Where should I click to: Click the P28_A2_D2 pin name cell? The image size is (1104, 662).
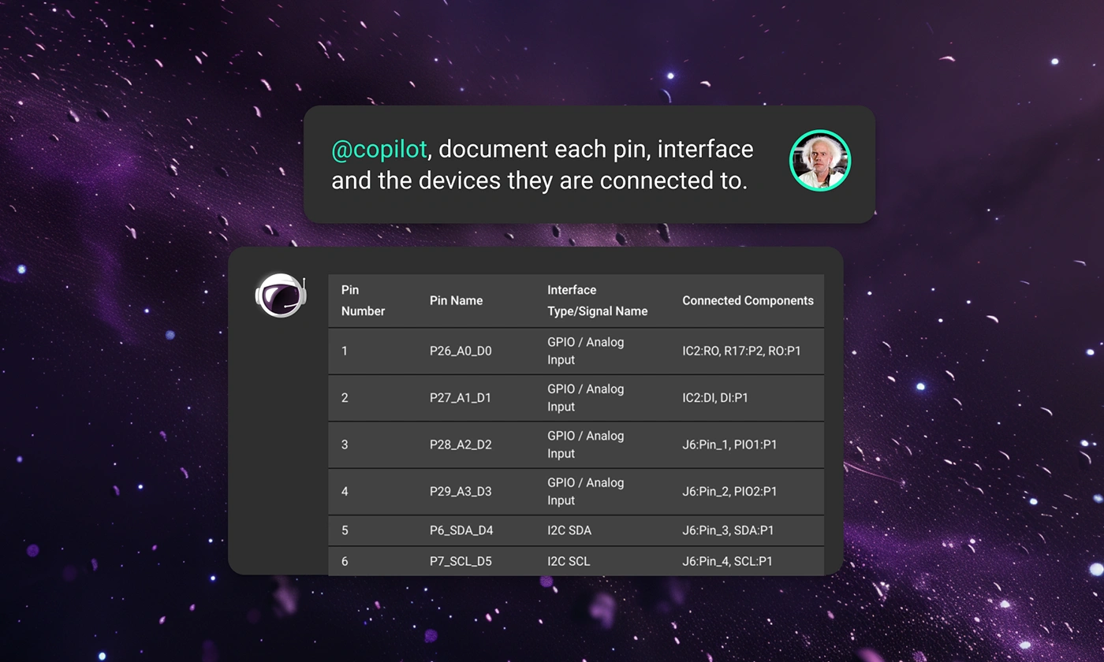pyautogui.click(x=461, y=444)
